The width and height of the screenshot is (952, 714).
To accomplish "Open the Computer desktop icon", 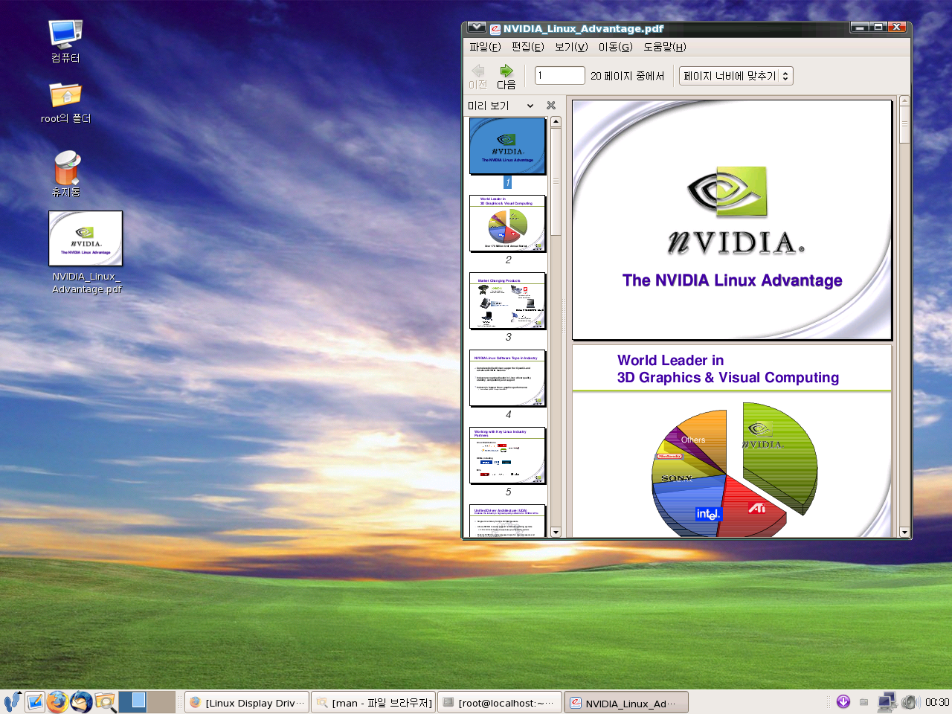I will 65,34.
